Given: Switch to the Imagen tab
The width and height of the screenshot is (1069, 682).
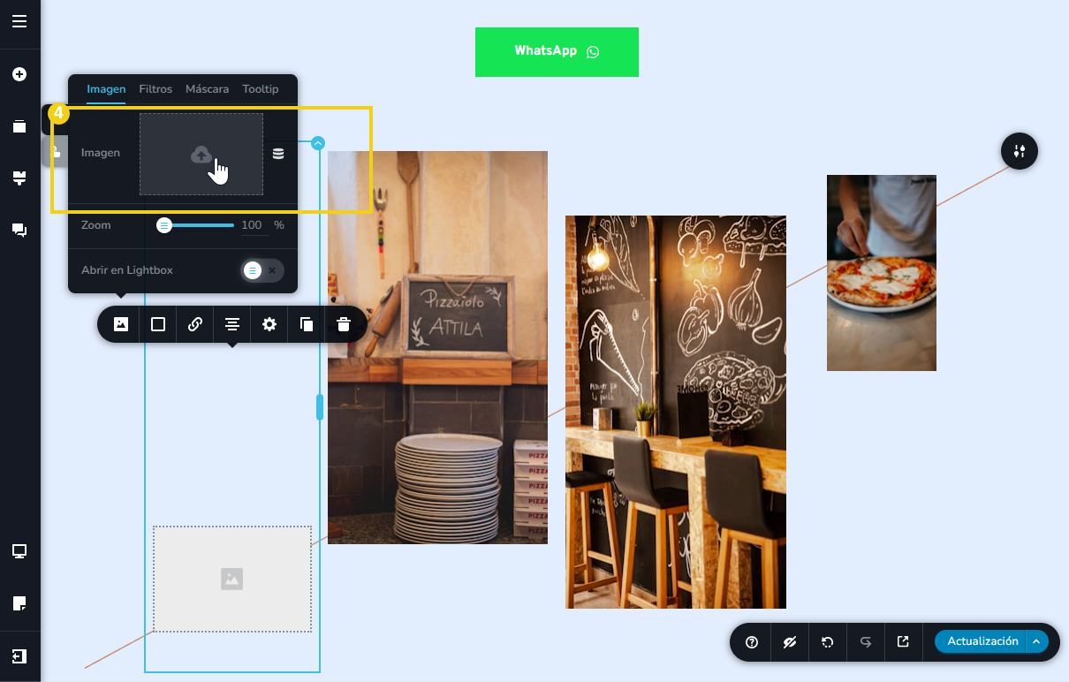Looking at the screenshot, I should 106,89.
